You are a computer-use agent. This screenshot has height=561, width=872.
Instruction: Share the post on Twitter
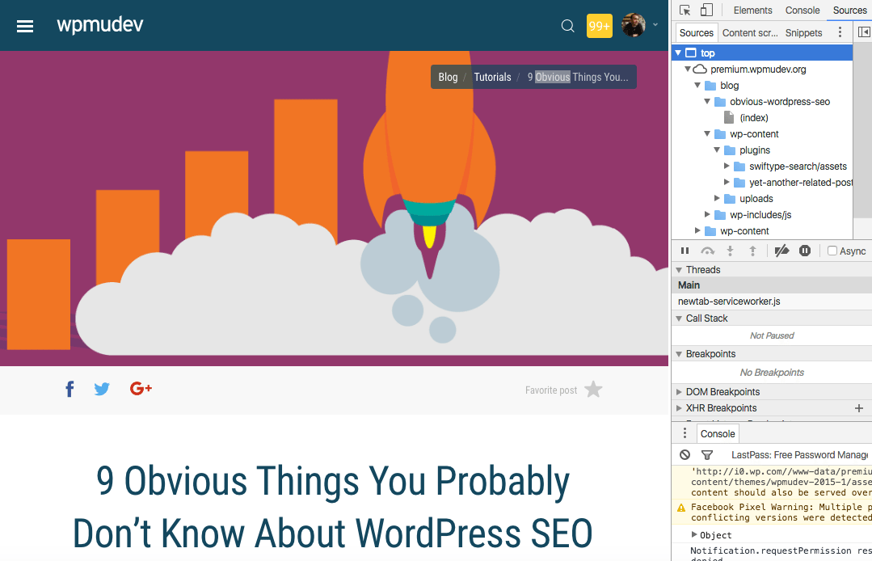click(102, 390)
